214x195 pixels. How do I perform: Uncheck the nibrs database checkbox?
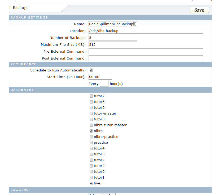pos(91,131)
